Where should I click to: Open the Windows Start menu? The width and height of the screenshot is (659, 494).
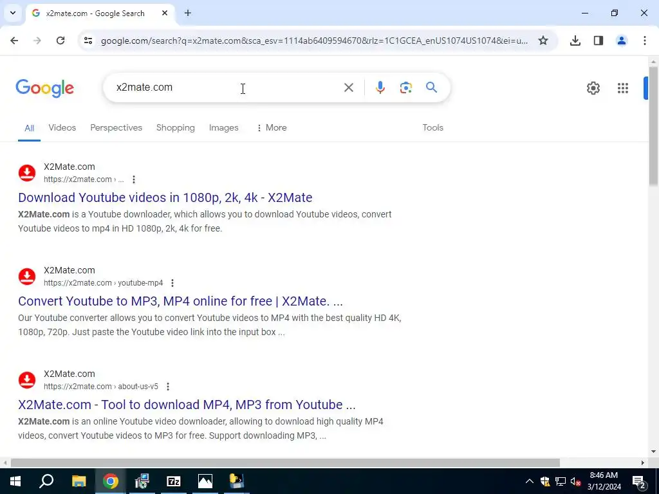(x=15, y=481)
